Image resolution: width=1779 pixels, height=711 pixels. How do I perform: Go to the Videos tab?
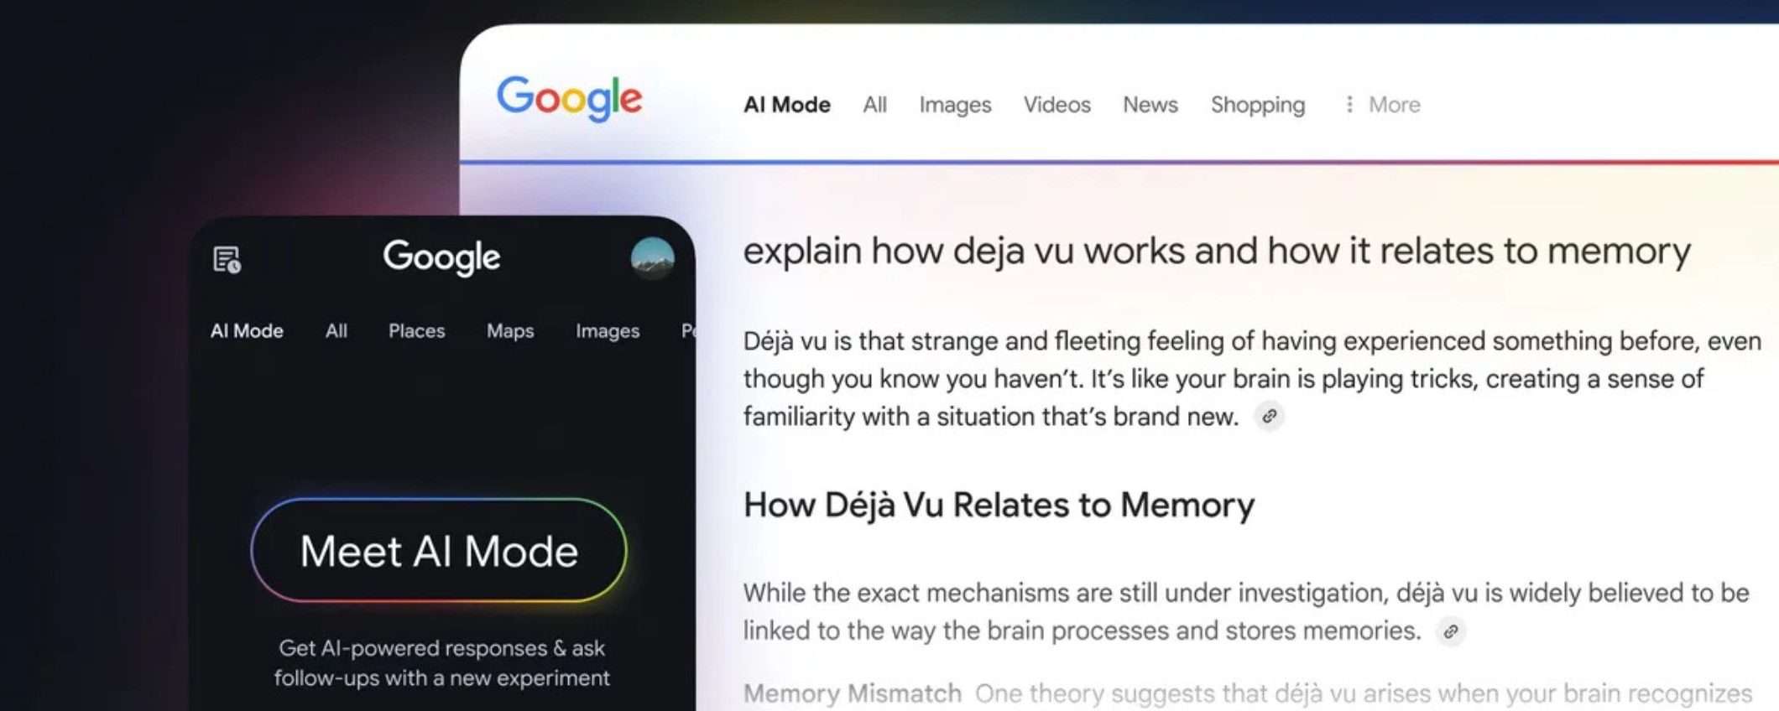1056,105
